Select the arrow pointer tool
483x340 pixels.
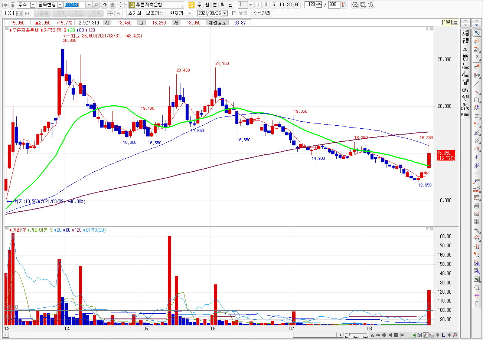(477, 32)
